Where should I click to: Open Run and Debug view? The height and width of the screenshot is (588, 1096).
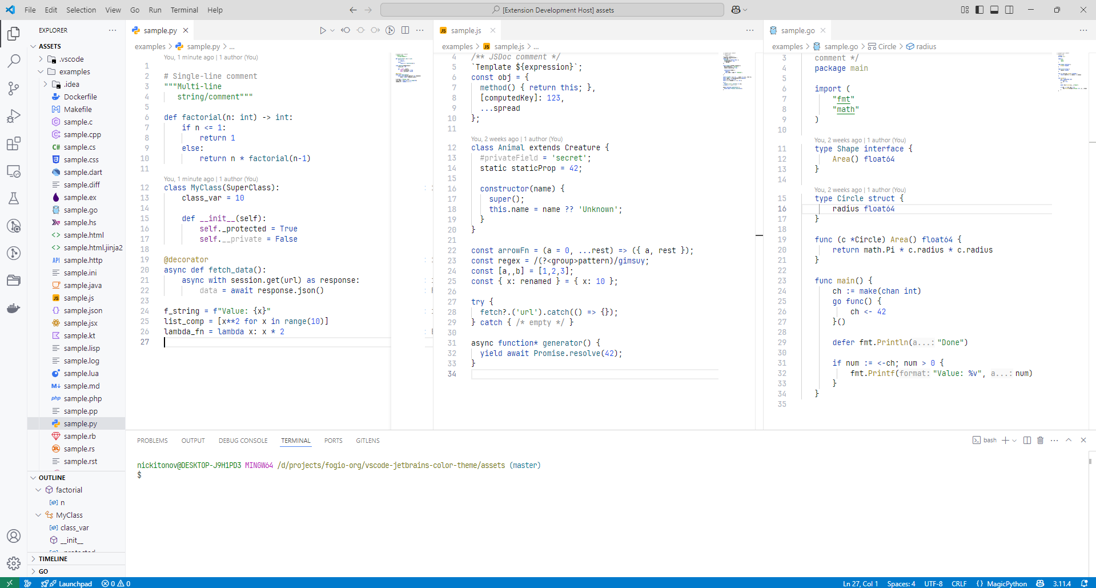[x=14, y=116]
